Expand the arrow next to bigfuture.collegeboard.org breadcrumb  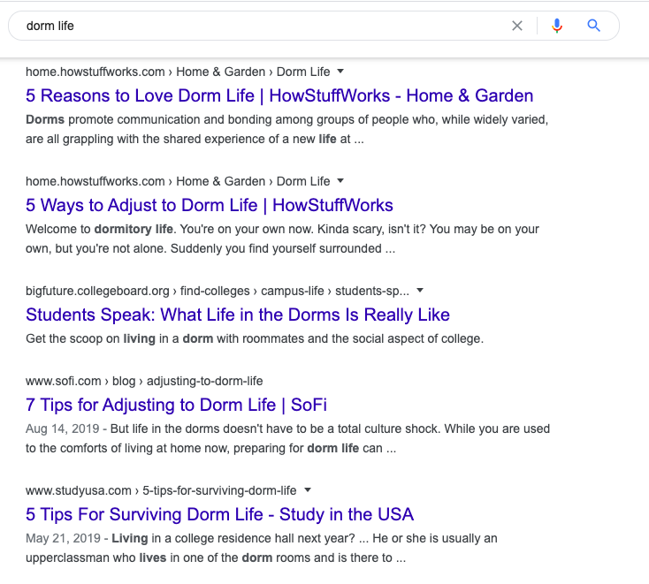pos(420,291)
